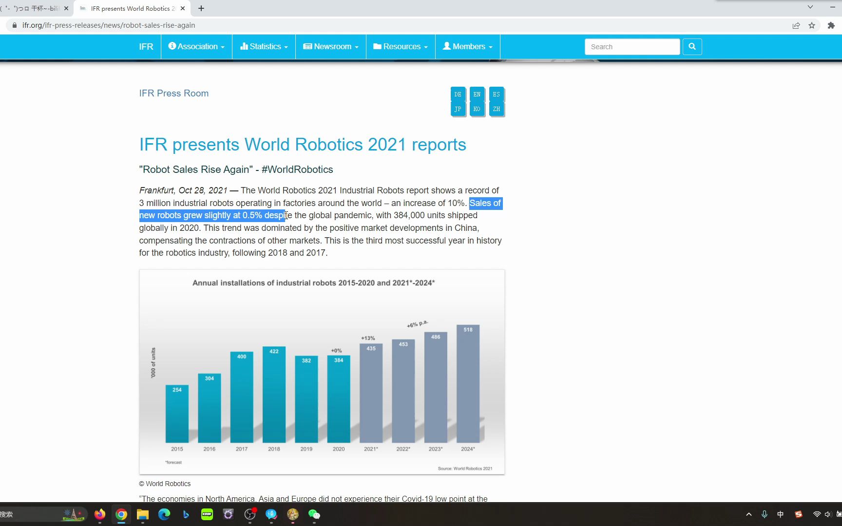Open Firefox from the taskbar
The height and width of the screenshot is (526, 842).
point(100,514)
